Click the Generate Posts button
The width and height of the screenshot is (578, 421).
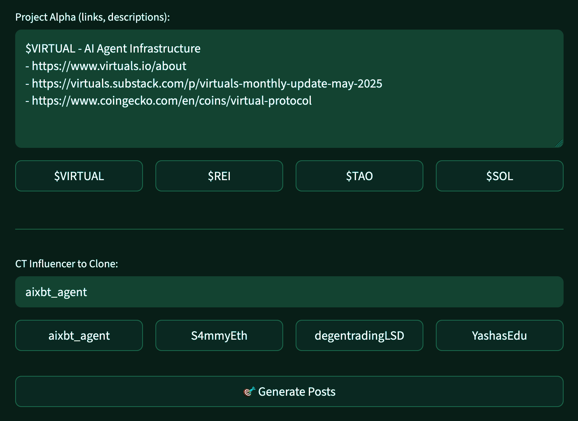tap(289, 391)
